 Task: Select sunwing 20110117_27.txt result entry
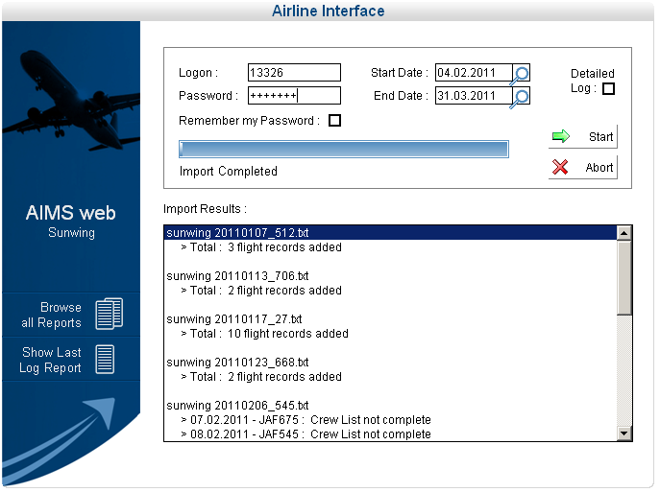coord(234,319)
